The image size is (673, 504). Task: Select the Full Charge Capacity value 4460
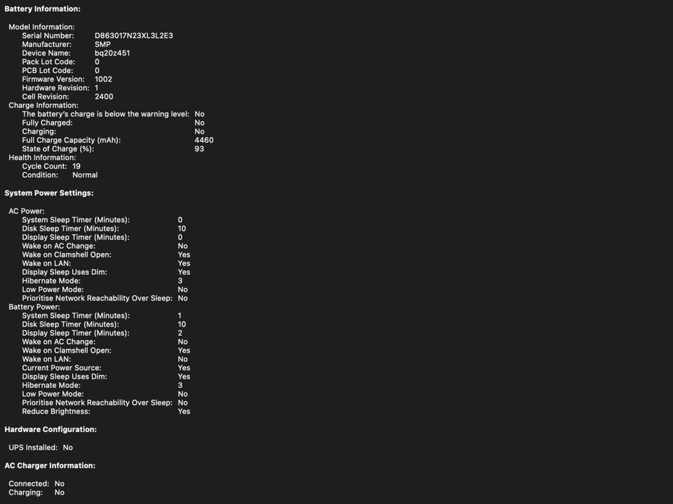click(x=204, y=141)
